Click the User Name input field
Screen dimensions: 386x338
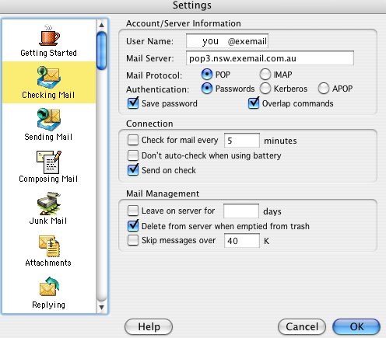[x=227, y=41]
